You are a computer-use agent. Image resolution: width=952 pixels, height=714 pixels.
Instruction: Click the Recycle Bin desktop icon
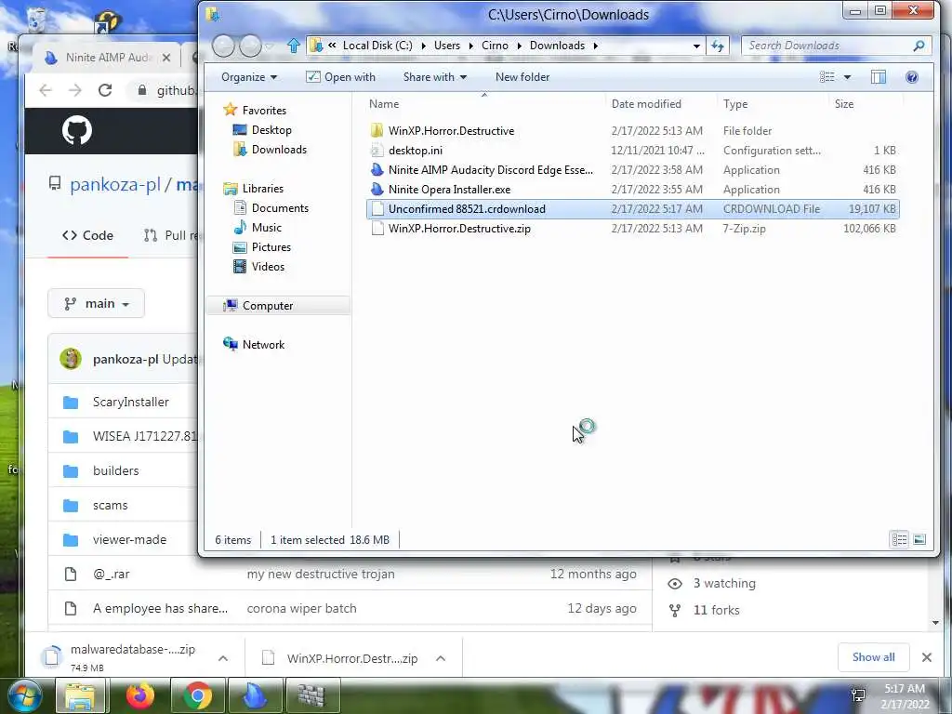(x=36, y=20)
